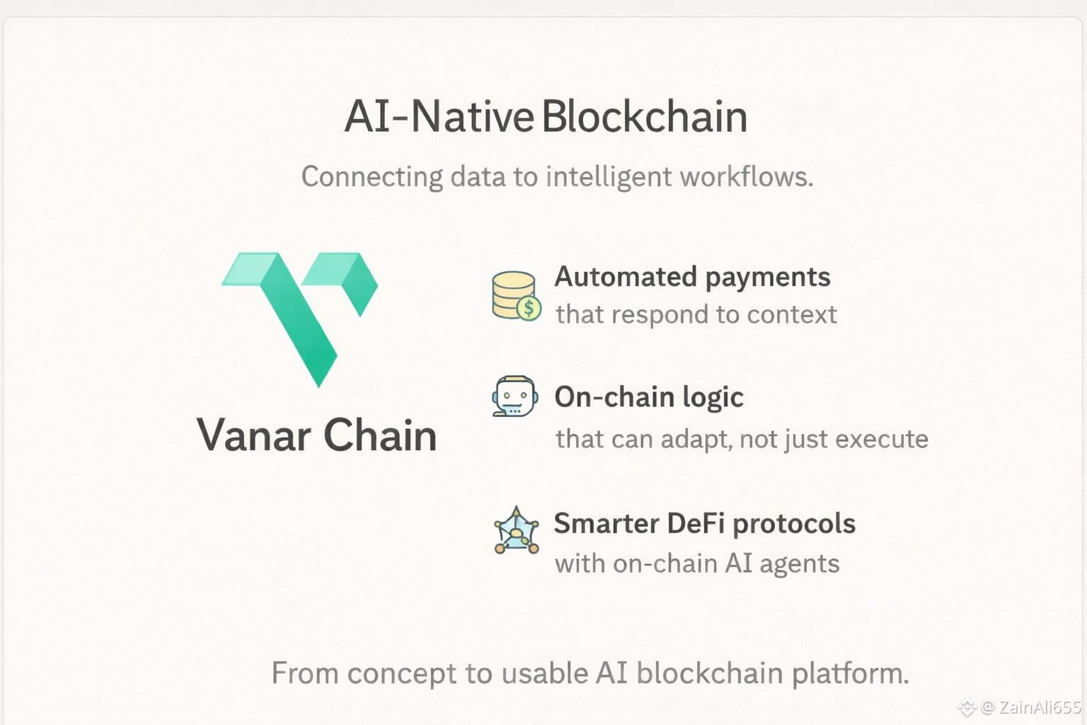Viewport: 1087px width, 725px height.
Task: Click "AI-Native" in the main title
Action: tap(438, 117)
